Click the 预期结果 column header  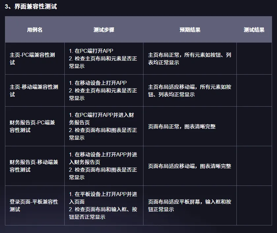pyautogui.click(x=190, y=30)
